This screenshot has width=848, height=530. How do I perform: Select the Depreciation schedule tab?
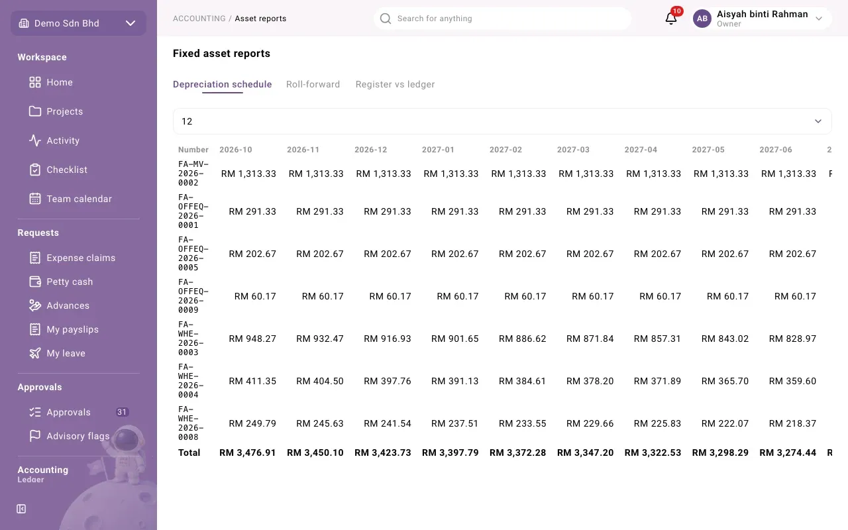(223, 84)
